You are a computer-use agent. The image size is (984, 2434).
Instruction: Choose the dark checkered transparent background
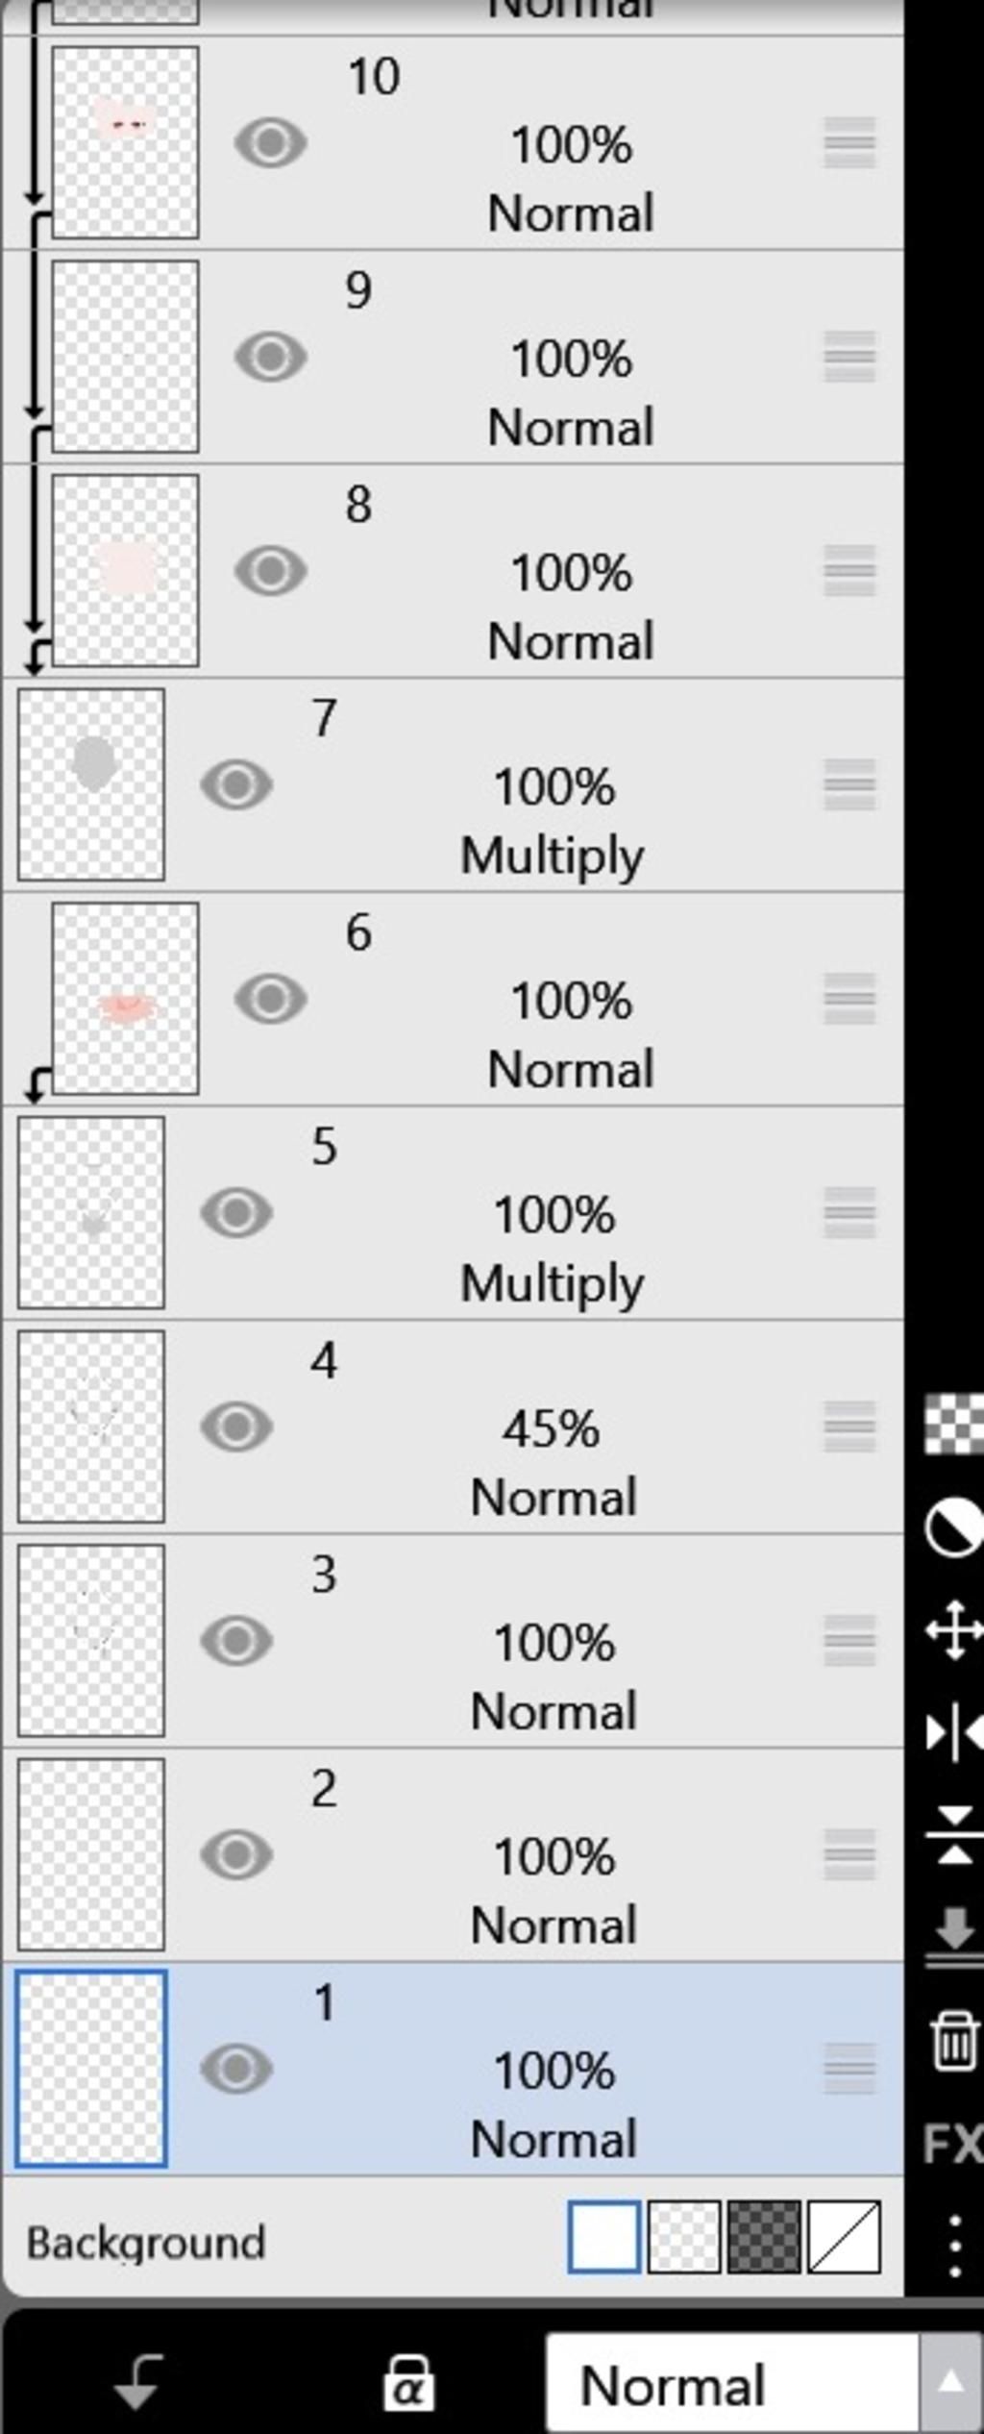pos(764,2237)
